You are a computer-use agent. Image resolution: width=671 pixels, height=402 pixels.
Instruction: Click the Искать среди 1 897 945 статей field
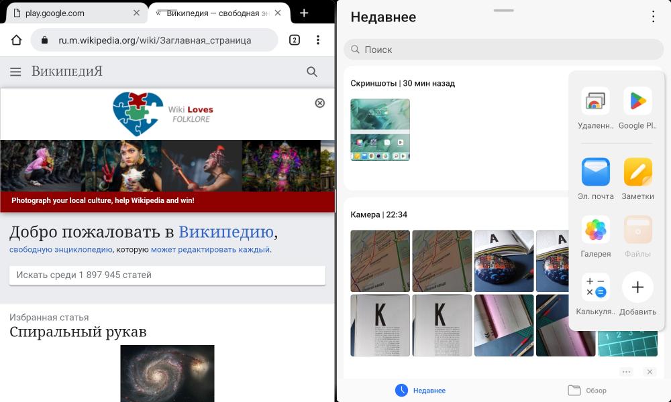167,275
